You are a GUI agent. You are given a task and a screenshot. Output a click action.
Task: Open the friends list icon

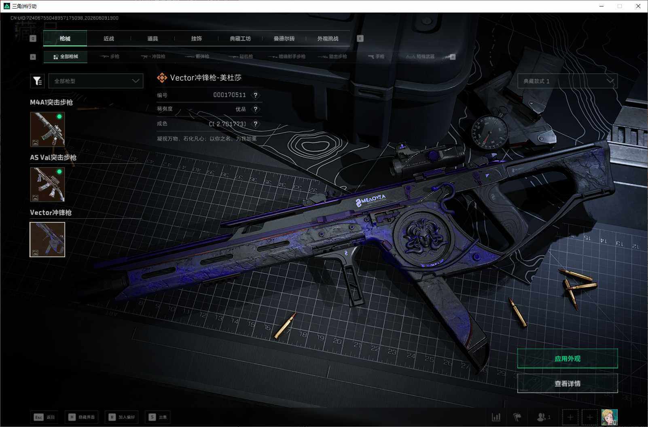click(x=543, y=417)
